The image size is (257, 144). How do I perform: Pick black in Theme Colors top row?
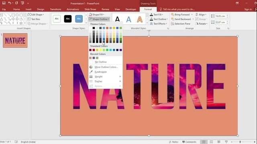[x=94, y=28]
